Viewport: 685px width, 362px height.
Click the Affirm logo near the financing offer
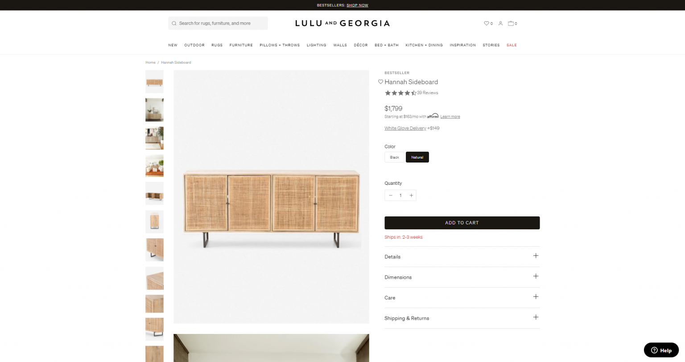click(x=432, y=116)
